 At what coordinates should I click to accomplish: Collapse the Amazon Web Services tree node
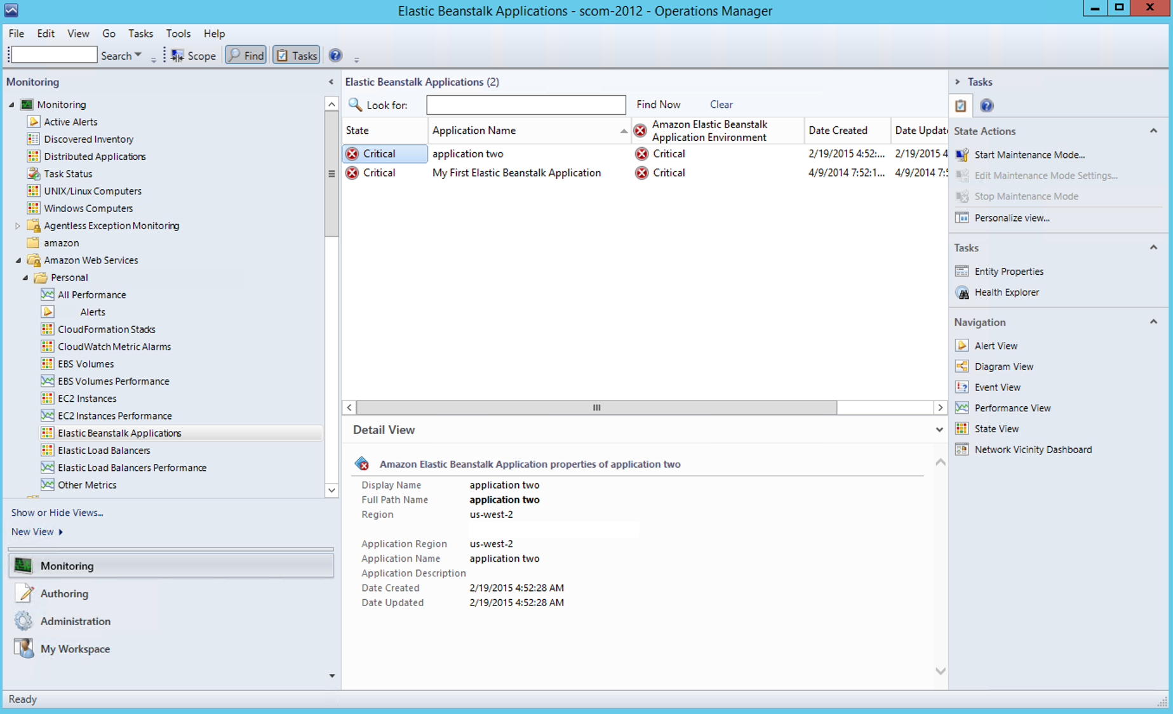[x=18, y=260]
